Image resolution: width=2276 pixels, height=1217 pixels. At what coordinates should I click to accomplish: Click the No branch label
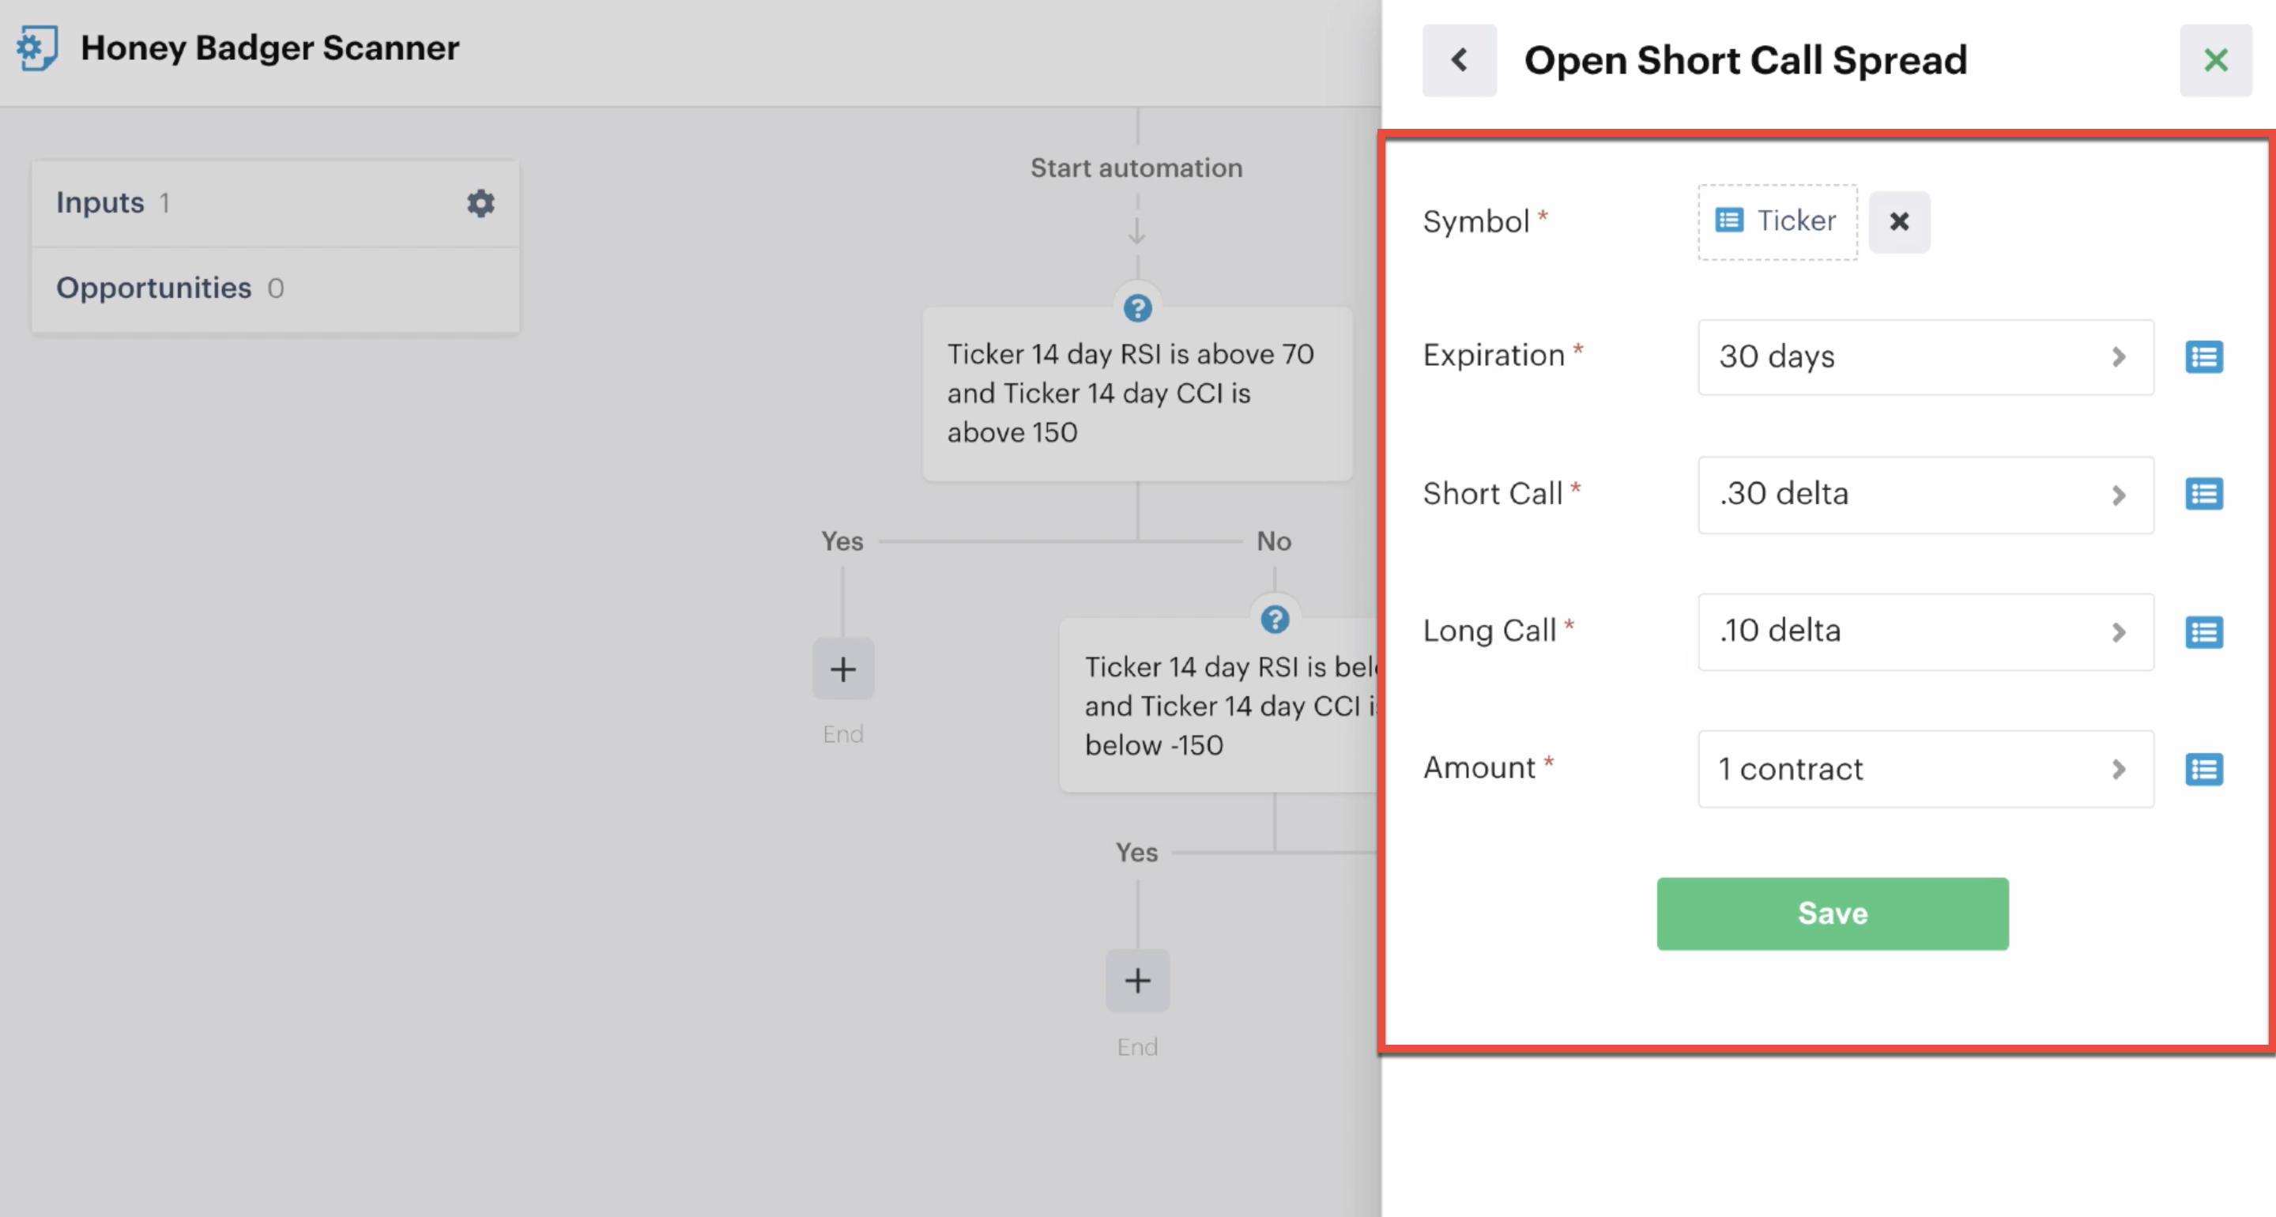(1274, 541)
